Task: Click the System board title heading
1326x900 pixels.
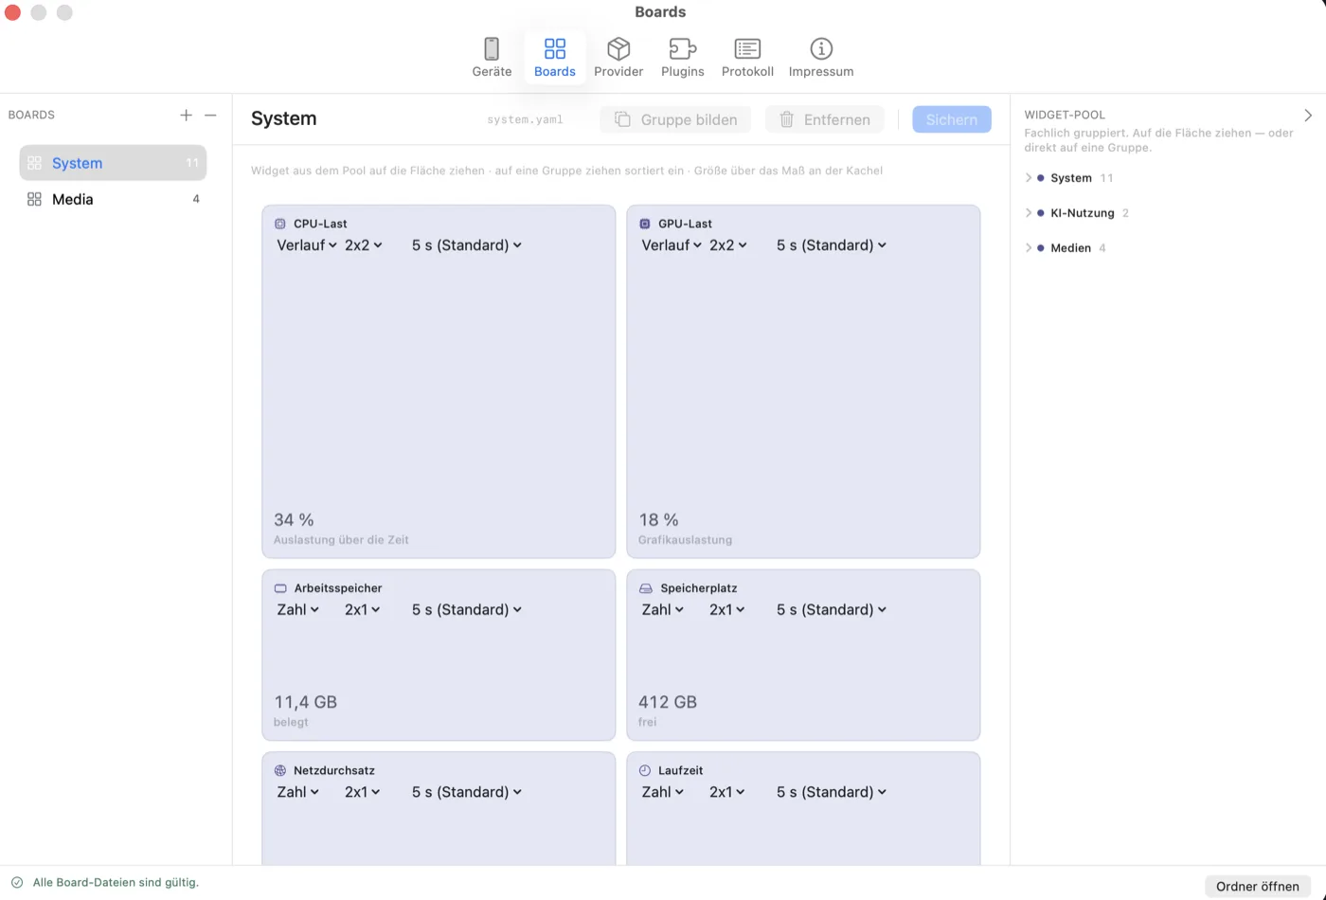Action: click(284, 118)
